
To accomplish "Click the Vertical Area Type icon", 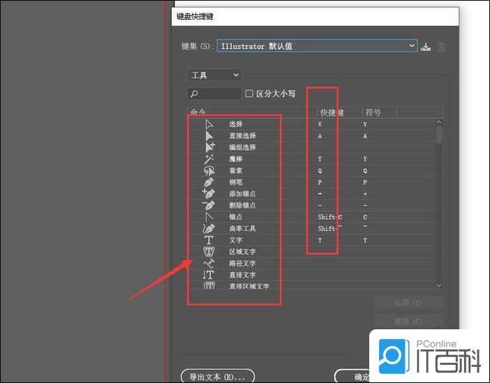I will [209, 285].
